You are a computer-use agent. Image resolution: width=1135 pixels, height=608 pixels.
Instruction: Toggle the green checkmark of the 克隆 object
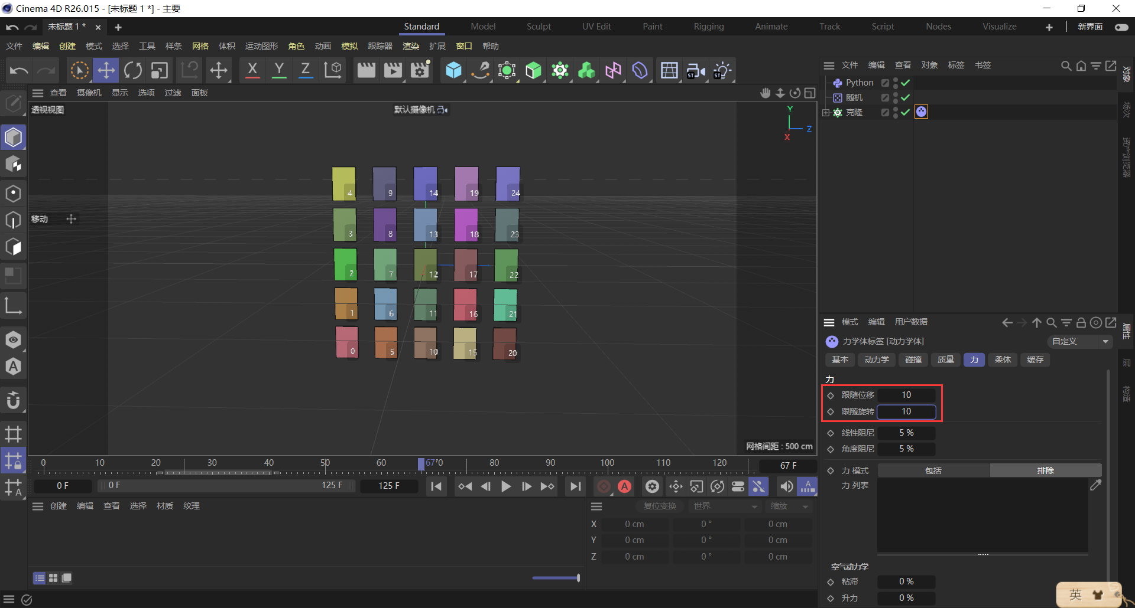coord(905,112)
